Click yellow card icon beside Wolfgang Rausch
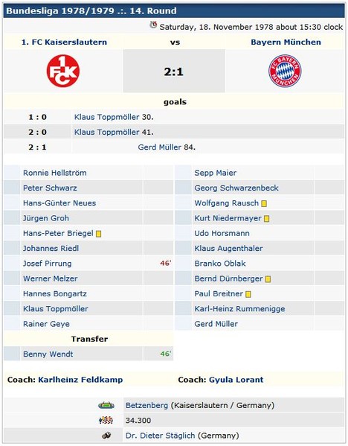Viewport: 348px width, 446px height. [x=264, y=204]
